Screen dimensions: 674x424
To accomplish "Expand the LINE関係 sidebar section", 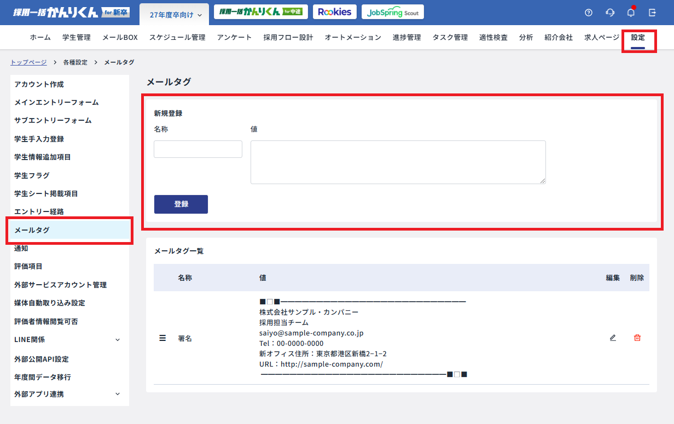I will 117,340.
